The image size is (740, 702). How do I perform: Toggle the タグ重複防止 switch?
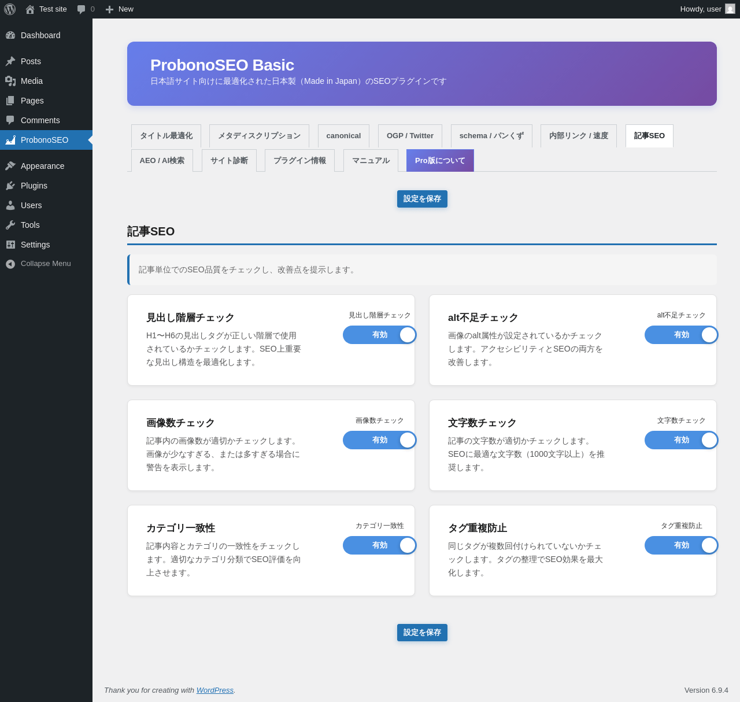682,545
